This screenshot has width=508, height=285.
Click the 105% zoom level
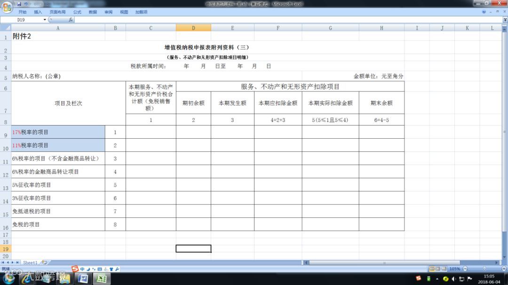pyautogui.click(x=455, y=269)
